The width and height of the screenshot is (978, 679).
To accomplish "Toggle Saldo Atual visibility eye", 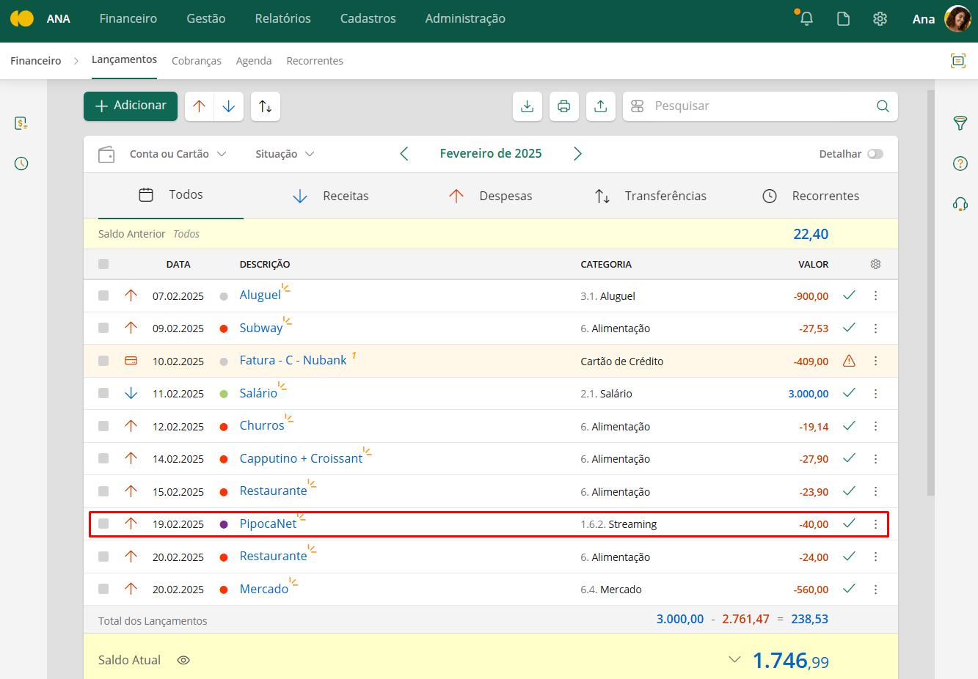I will pyautogui.click(x=183, y=660).
